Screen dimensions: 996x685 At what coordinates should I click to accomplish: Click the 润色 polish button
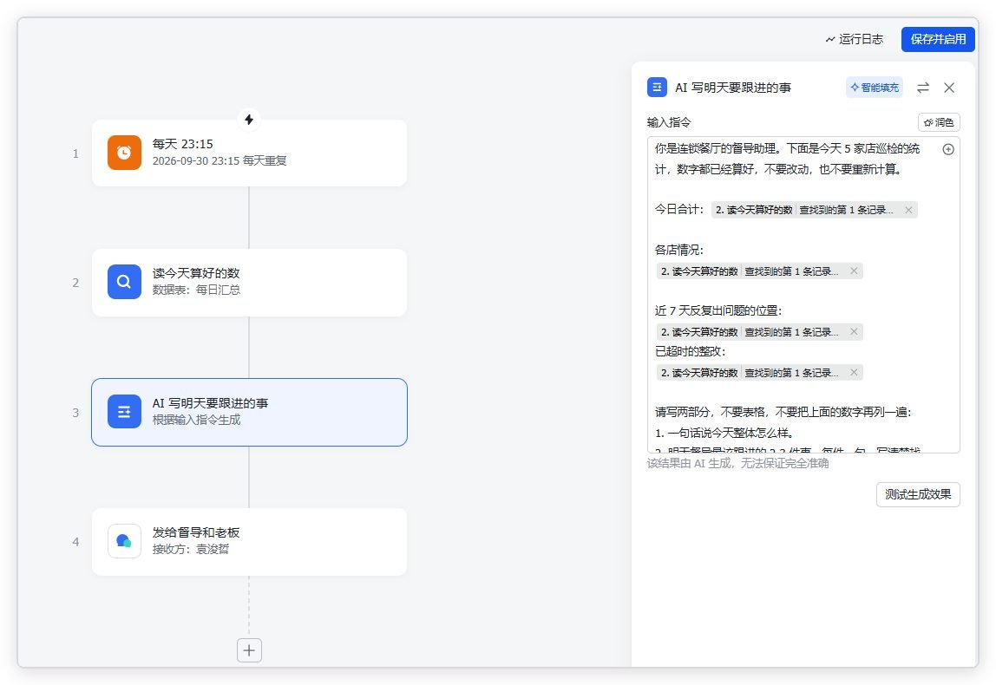[x=938, y=122]
